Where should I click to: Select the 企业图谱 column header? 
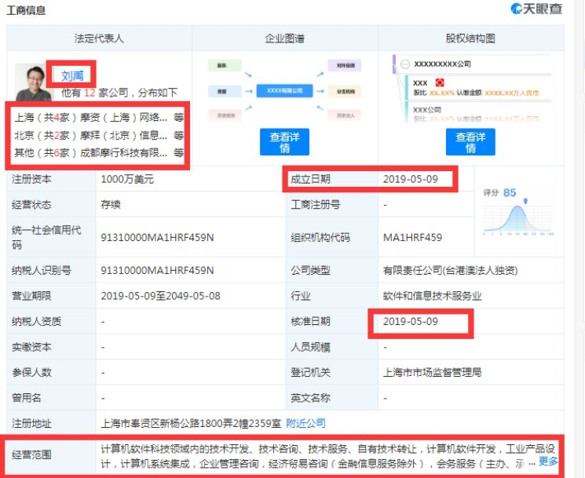284,38
